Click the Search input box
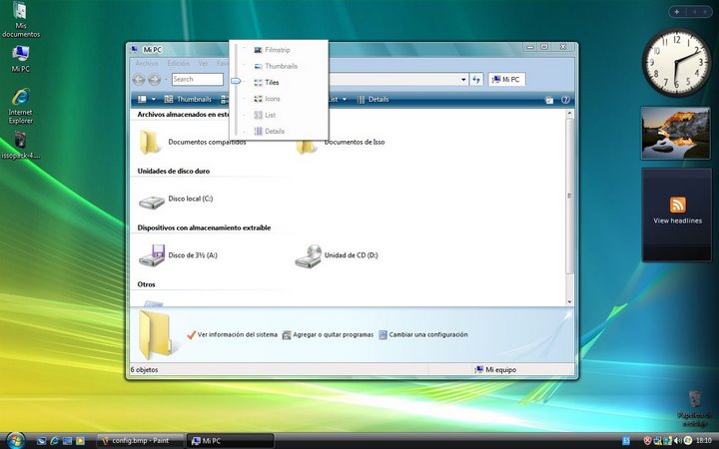 198,79
